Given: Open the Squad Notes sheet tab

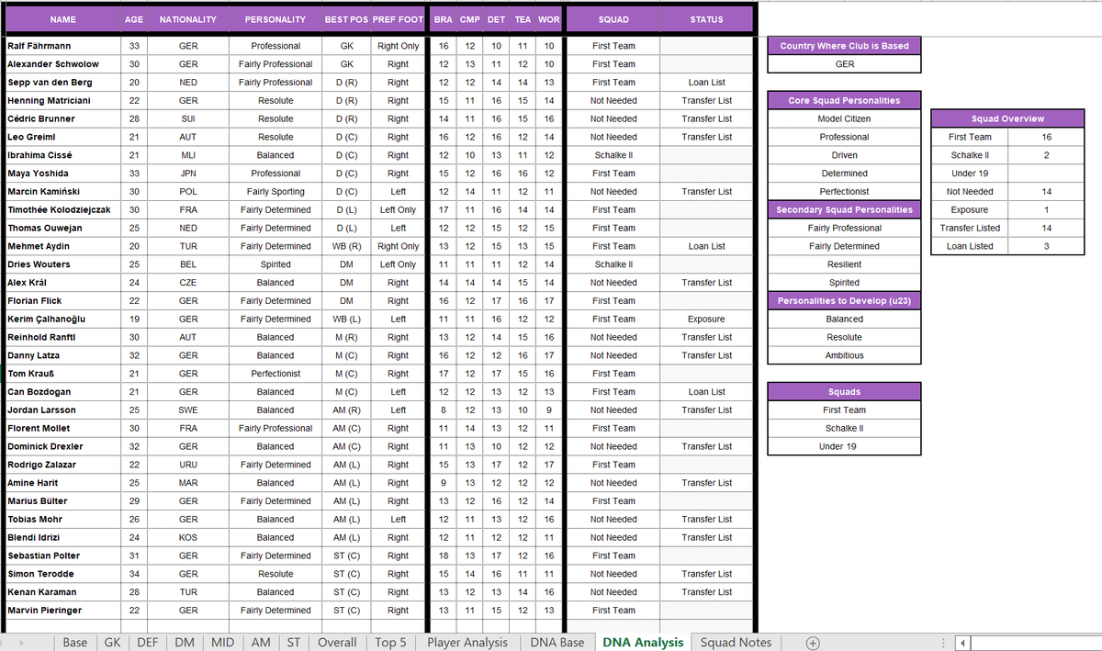Looking at the screenshot, I should pos(737,643).
